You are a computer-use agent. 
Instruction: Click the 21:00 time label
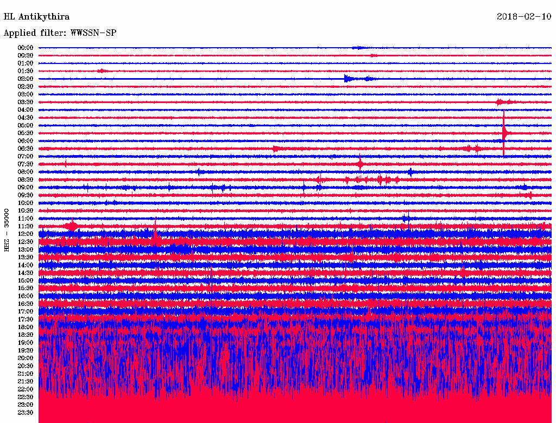26,374
